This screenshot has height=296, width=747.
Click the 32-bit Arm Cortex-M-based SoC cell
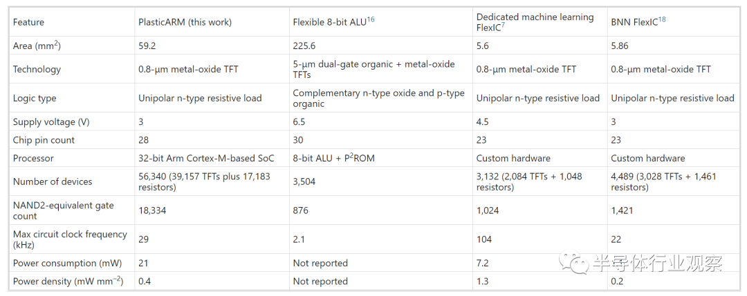206,158
